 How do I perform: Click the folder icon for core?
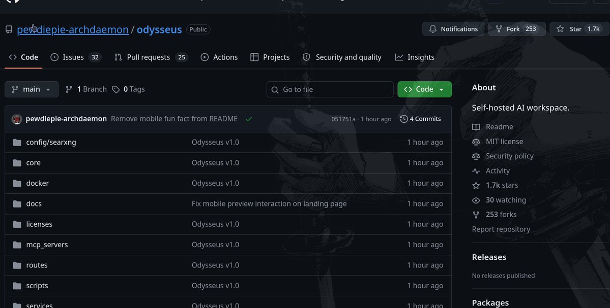(x=17, y=163)
